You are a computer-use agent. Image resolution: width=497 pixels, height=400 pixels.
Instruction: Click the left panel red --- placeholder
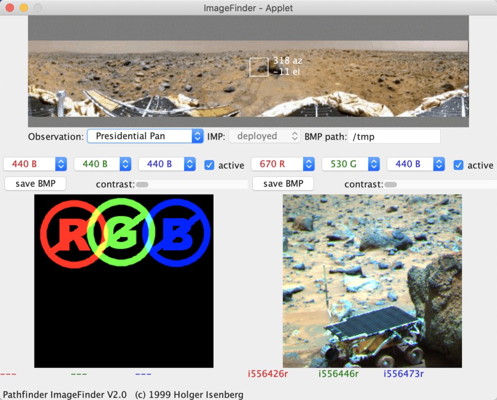coord(8,374)
